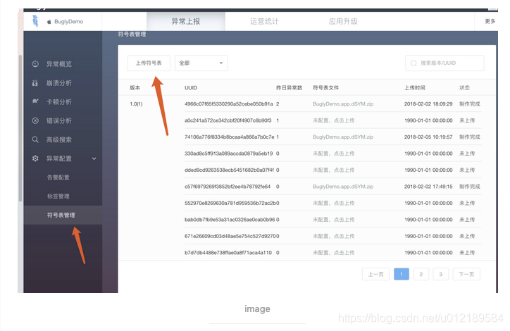Click the 错误分析 circle-x icon

click(x=35, y=120)
